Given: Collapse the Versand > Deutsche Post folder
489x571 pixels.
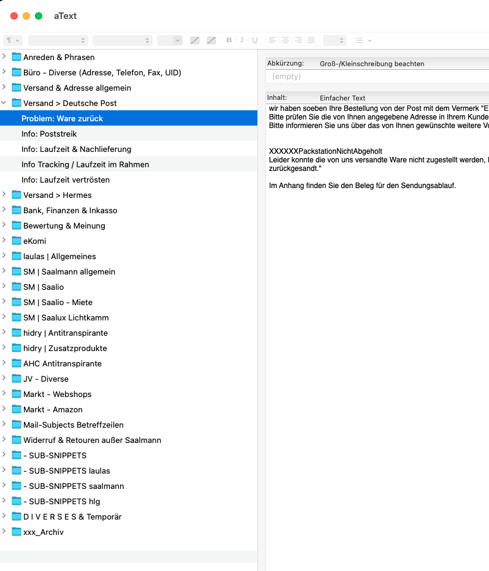Looking at the screenshot, I should click(4, 103).
